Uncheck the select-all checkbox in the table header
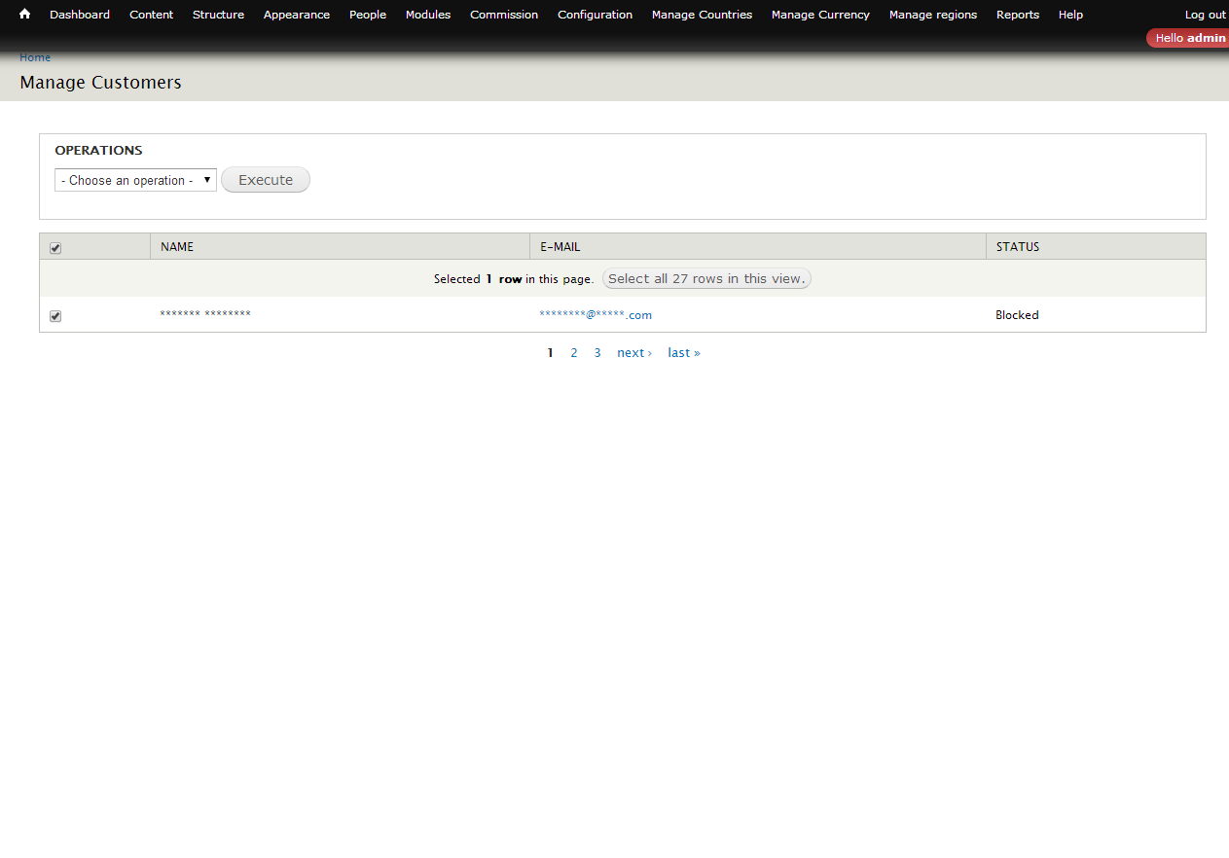This screenshot has width=1229, height=858. 55,248
